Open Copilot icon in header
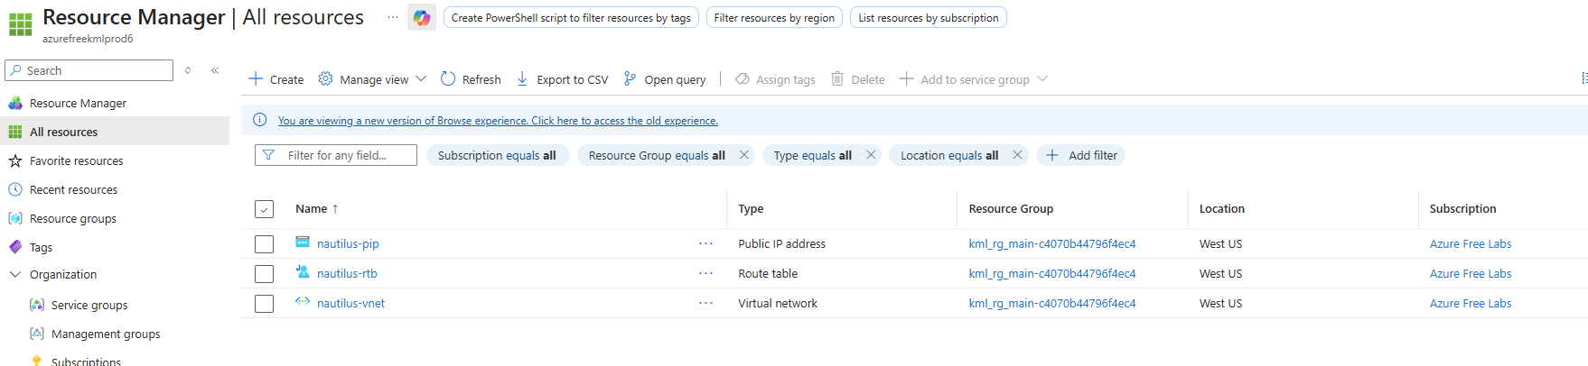This screenshot has width=1588, height=366. [x=421, y=17]
